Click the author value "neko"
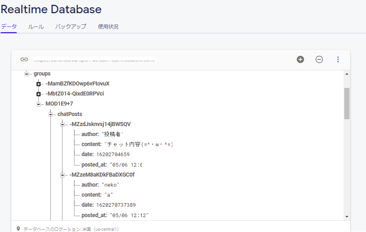The width and height of the screenshot is (366, 232). pyautogui.click(x=110, y=185)
